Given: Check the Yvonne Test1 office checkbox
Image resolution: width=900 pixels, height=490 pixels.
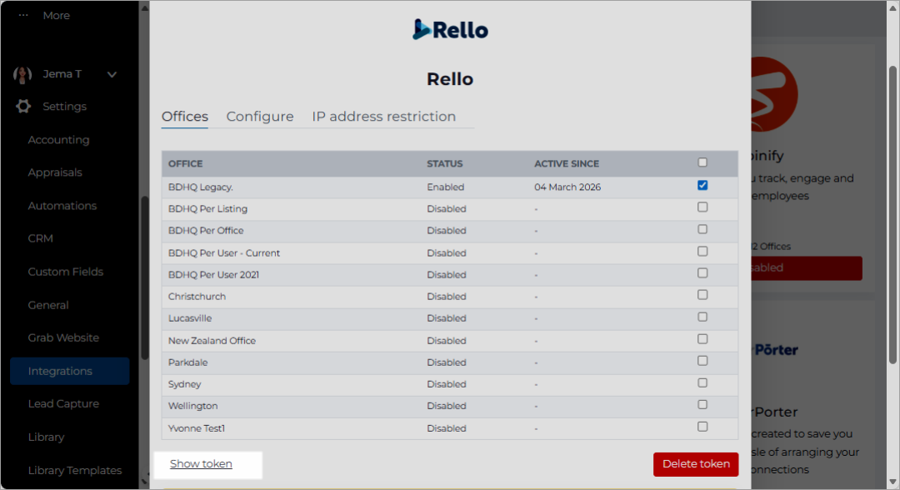Looking at the screenshot, I should (702, 427).
